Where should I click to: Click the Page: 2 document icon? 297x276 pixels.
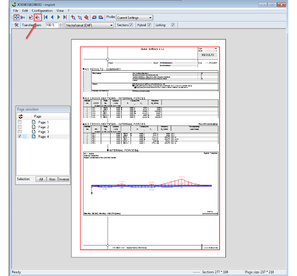(x=34, y=127)
